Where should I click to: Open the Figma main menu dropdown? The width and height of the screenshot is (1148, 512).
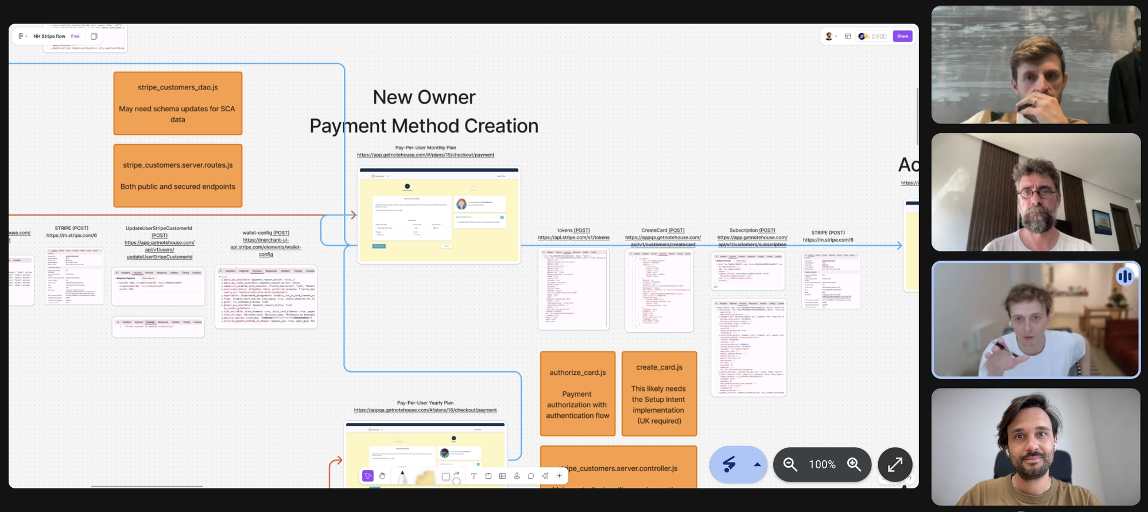tap(22, 36)
